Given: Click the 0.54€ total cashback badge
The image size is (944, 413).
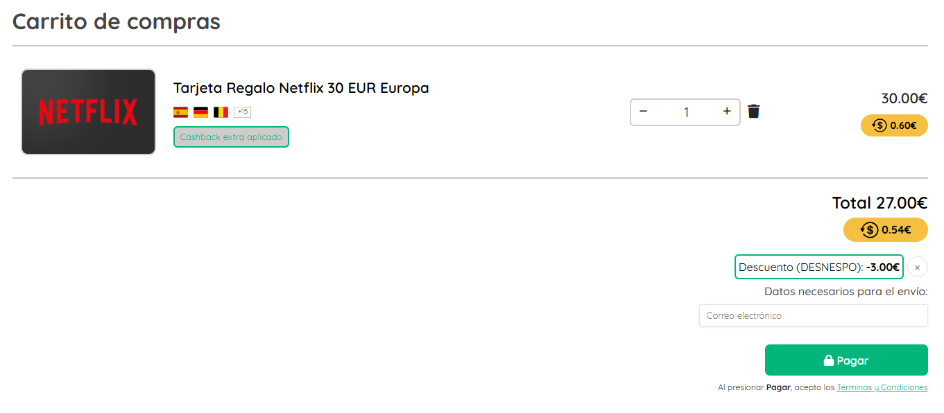Looking at the screenshot, I should tap(885, 230).
